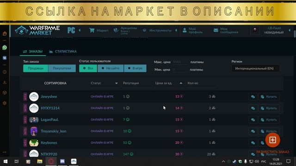
Task: Open settings gear in browser sidebar
Action: tap(5, 103)
